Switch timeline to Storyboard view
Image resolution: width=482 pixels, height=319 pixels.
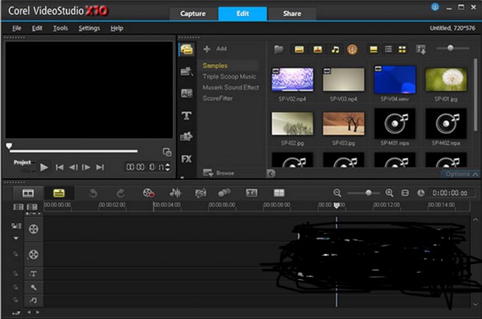click(29, 193)
